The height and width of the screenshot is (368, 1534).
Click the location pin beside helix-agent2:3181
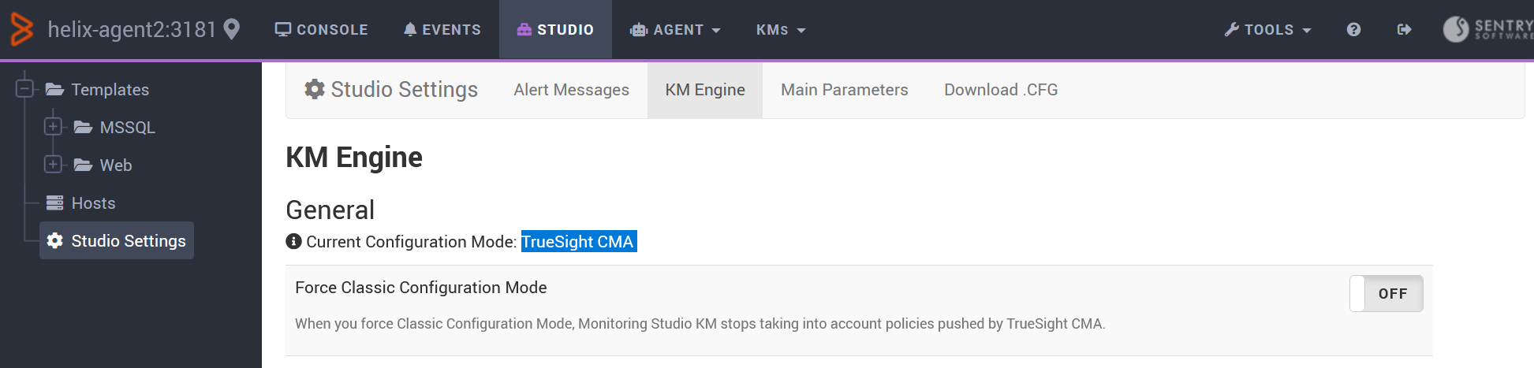[231, 30]
